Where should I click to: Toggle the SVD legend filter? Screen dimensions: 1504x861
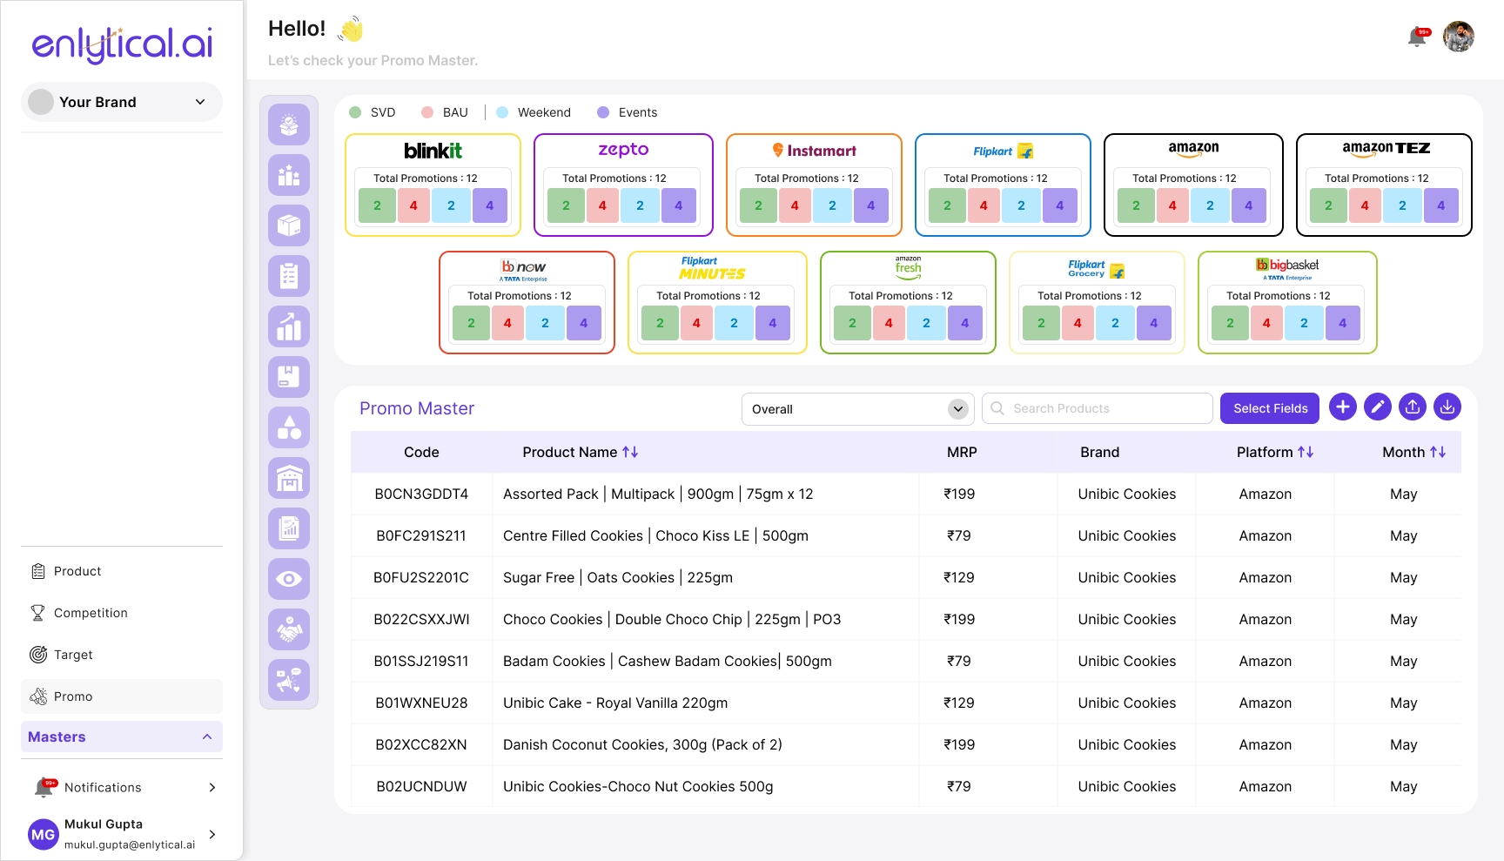(x=373, y=112)
